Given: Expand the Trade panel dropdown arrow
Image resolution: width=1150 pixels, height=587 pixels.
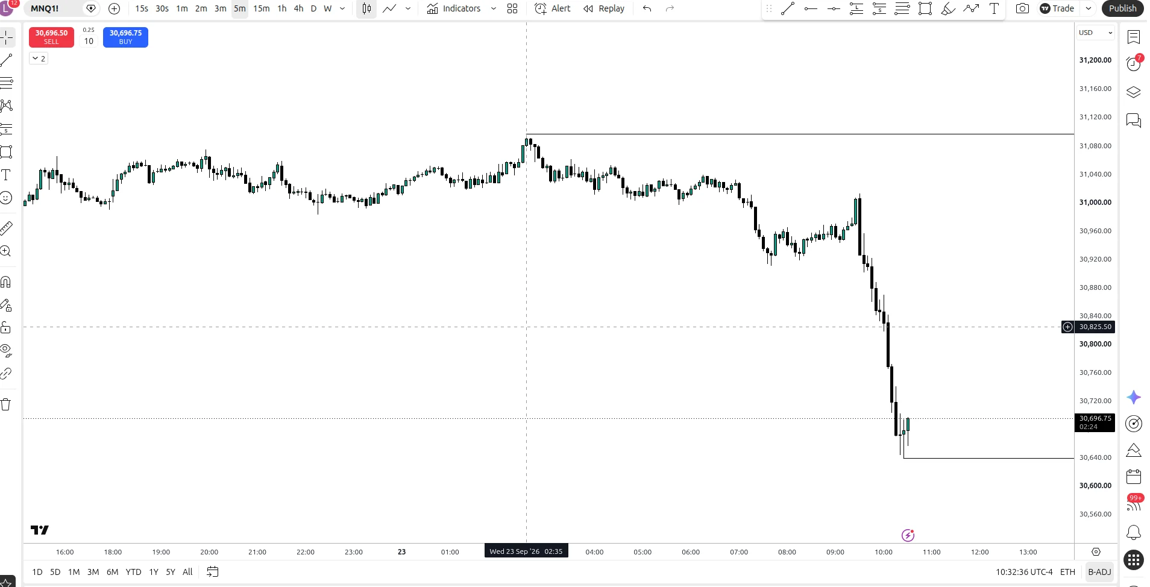Looking at the screenshot, I should [1089, 8].
